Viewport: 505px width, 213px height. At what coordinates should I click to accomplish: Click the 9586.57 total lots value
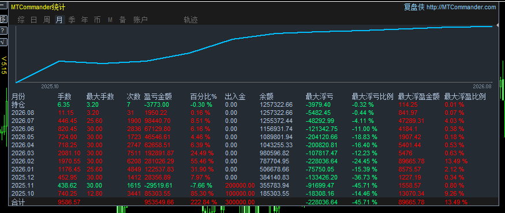[x=69, y=202]
